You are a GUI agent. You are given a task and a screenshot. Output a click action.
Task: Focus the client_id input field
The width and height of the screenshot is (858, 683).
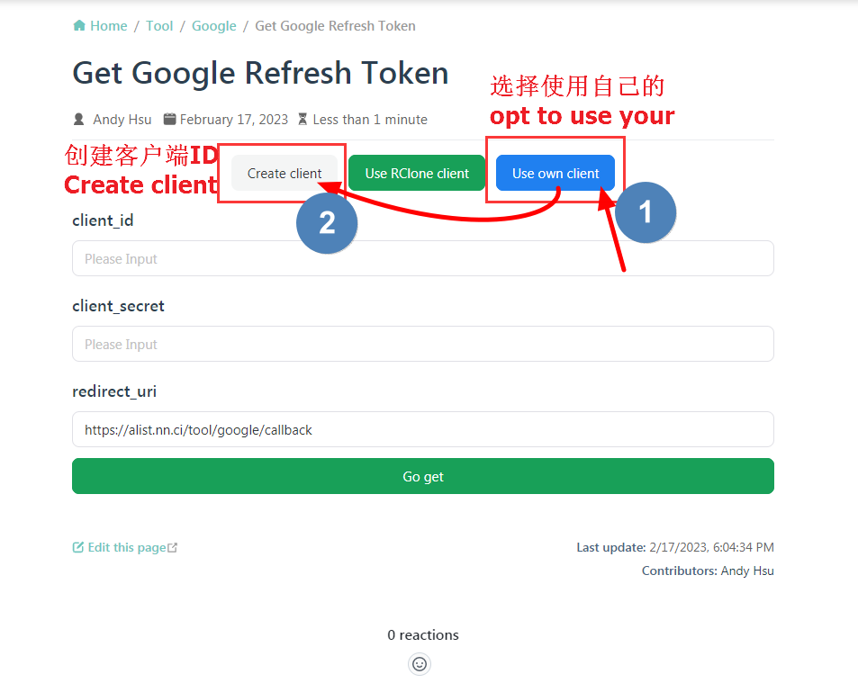tap(423, 258)
